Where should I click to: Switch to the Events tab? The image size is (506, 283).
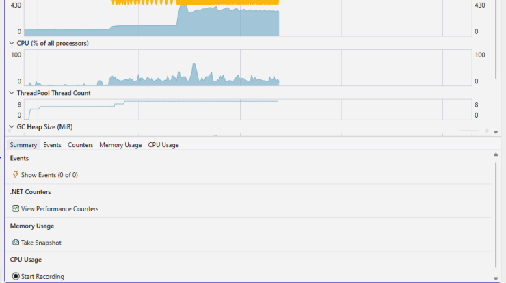[52, 145]
